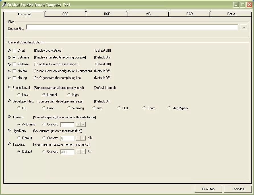Open source file browse button
This screenshot has width=254, height=195.
point(243,27)
